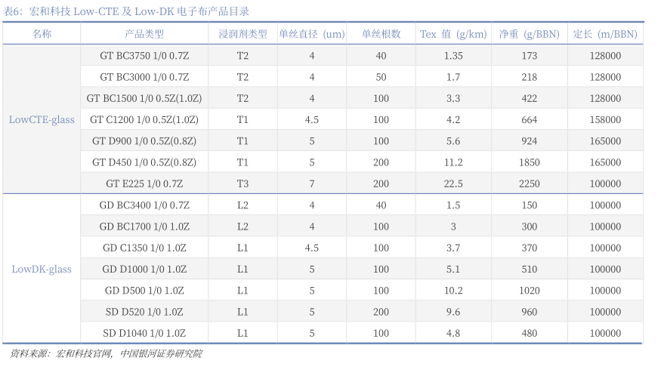Click the 名称 column header

tap(42, 34)
